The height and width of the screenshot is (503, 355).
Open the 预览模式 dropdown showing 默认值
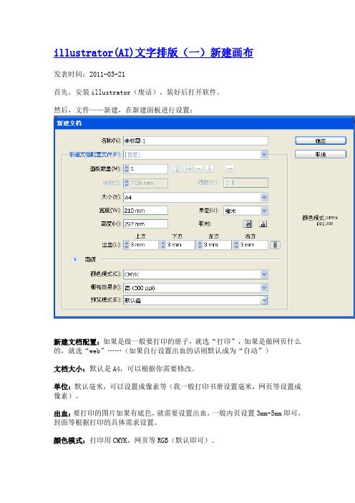(196, 300)
